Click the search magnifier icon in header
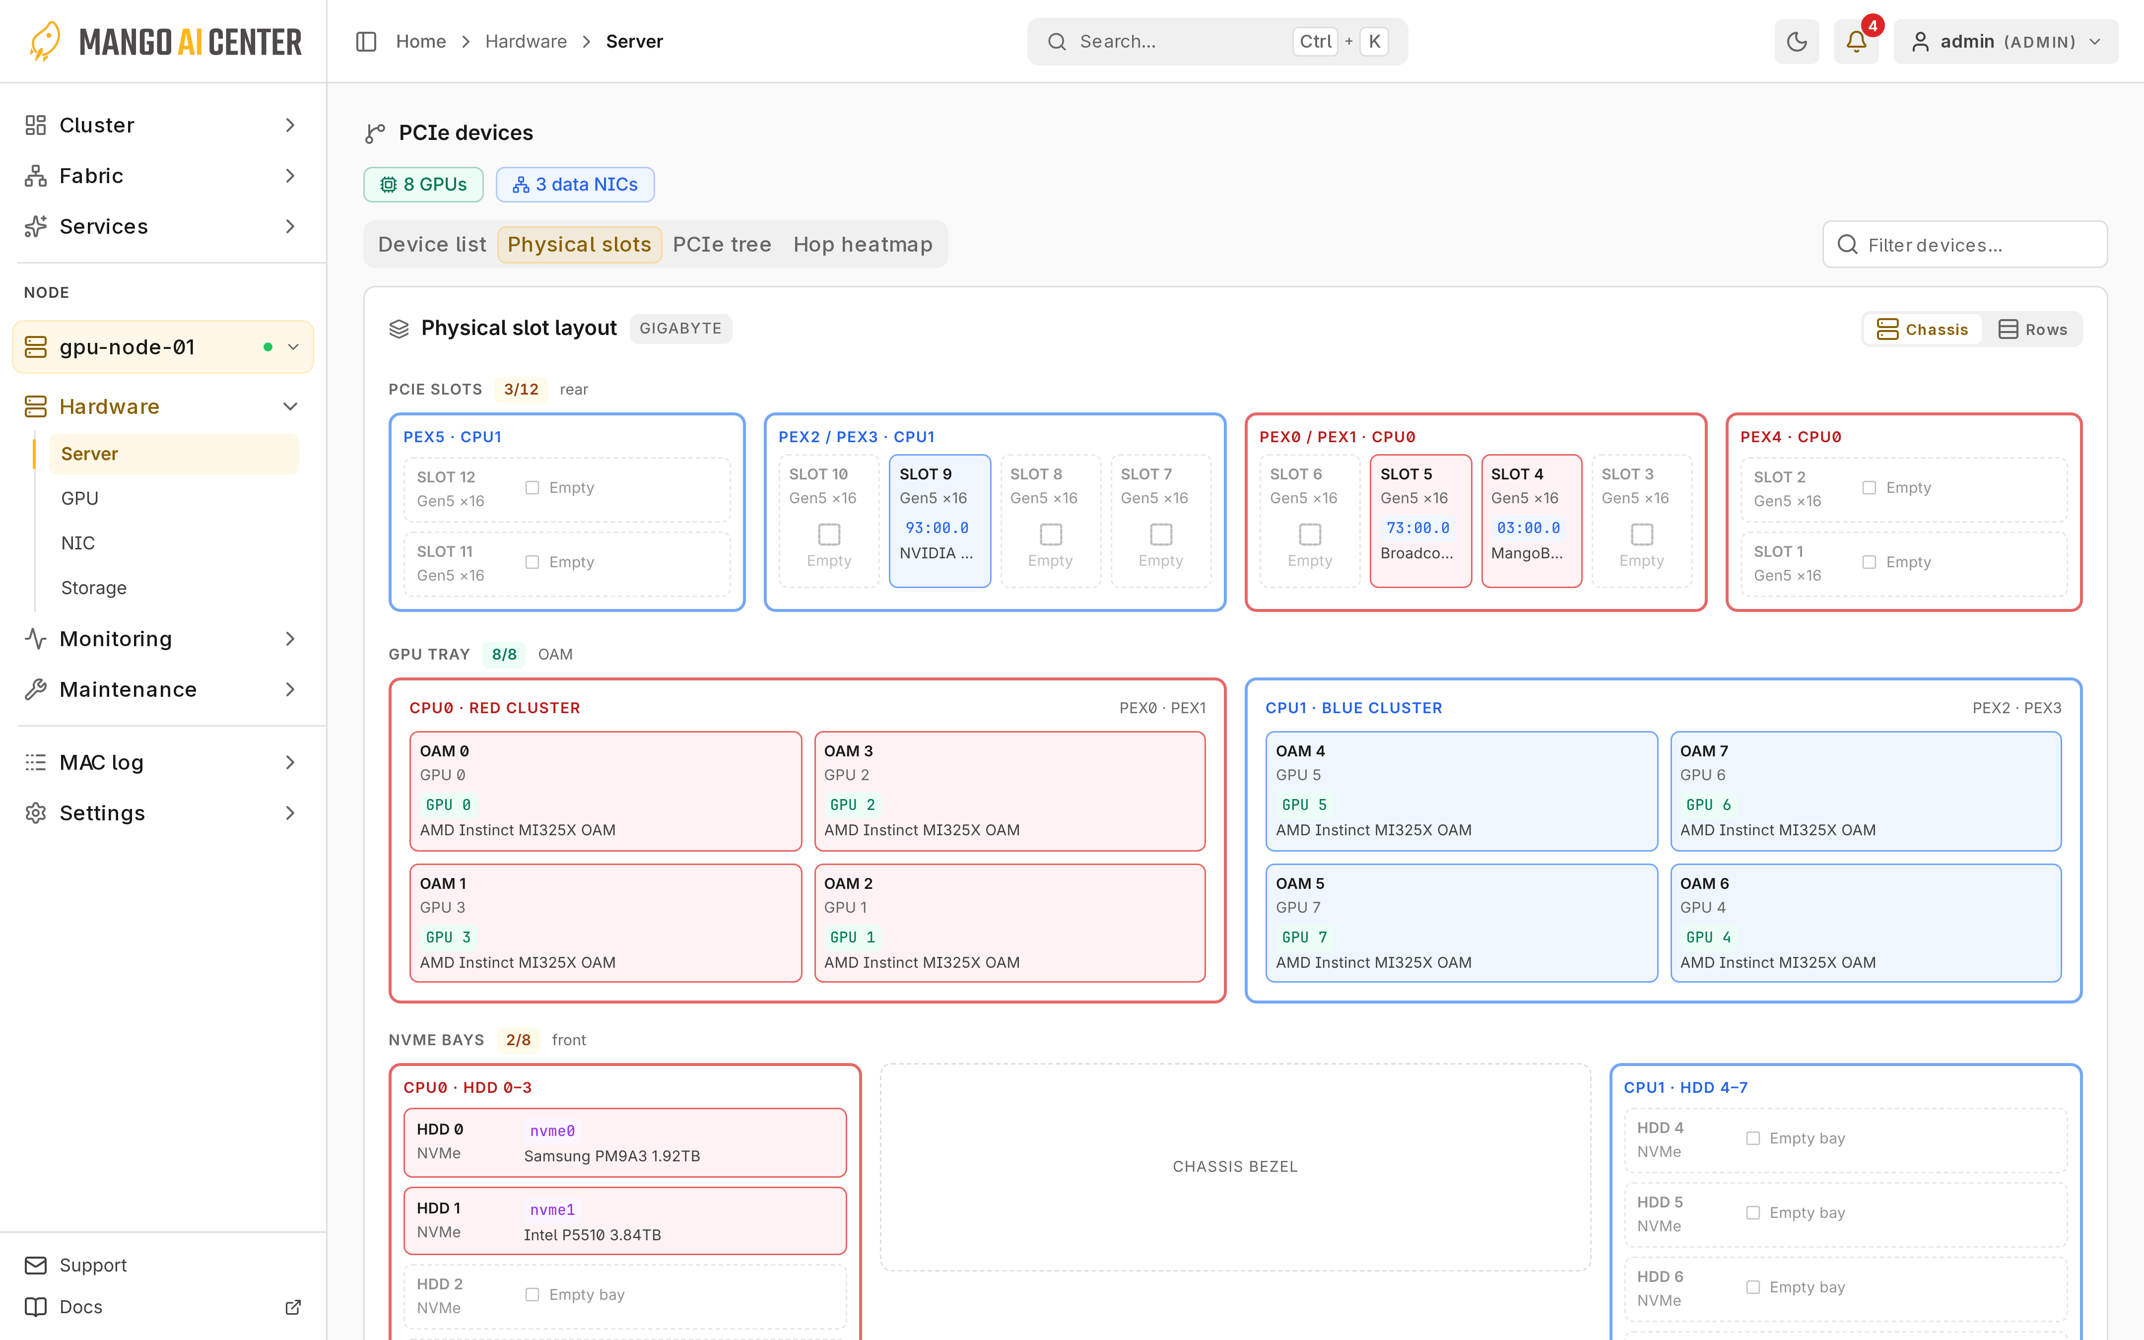This screenshot has width=2144, height=1340. [x=1057, y=42]
